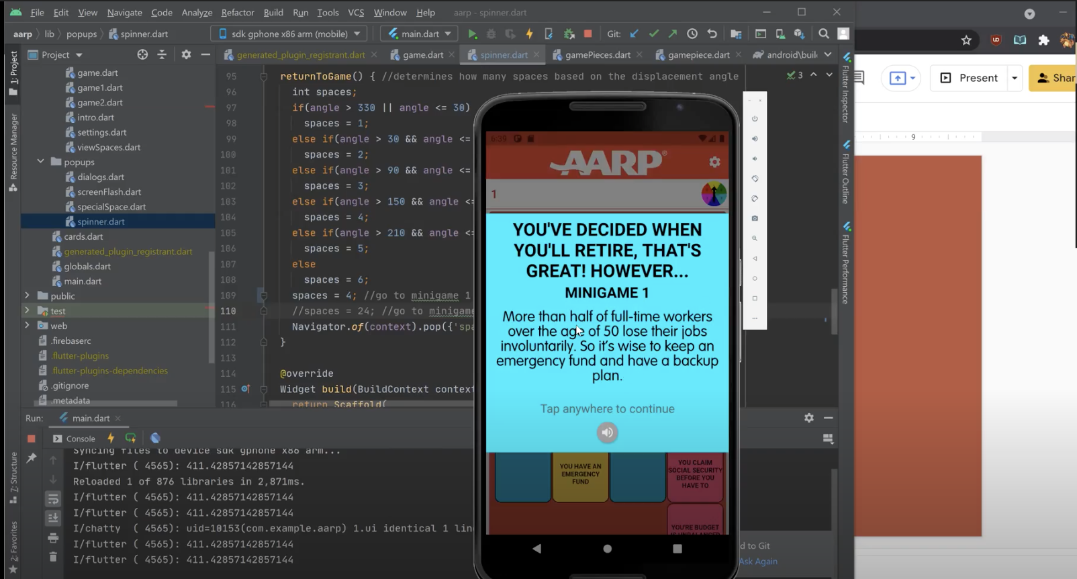Tap the speaker audio button in emulator popup

pos(607,433)
